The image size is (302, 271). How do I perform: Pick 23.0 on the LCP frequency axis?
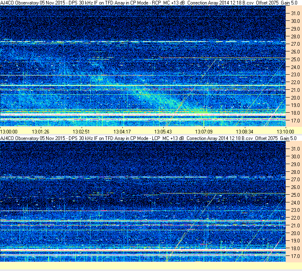click(x=295, y=210)
